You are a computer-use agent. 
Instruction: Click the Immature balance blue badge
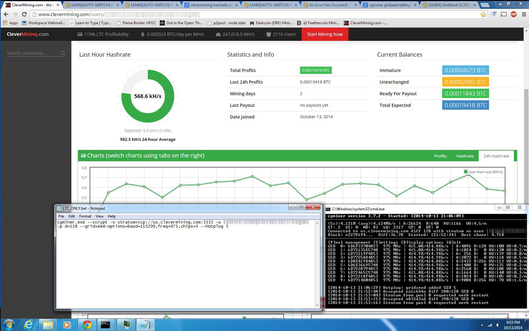[x=465, y=70]
